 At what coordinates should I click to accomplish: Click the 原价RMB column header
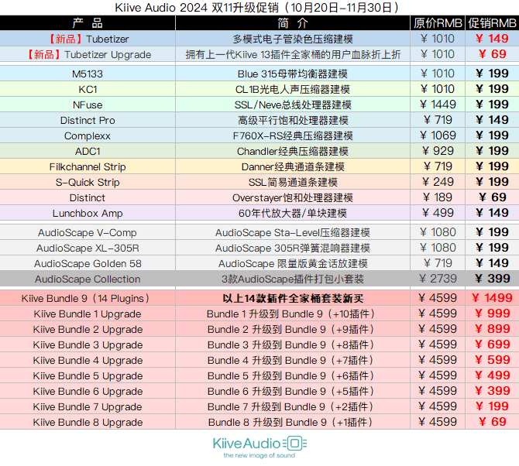438,23
